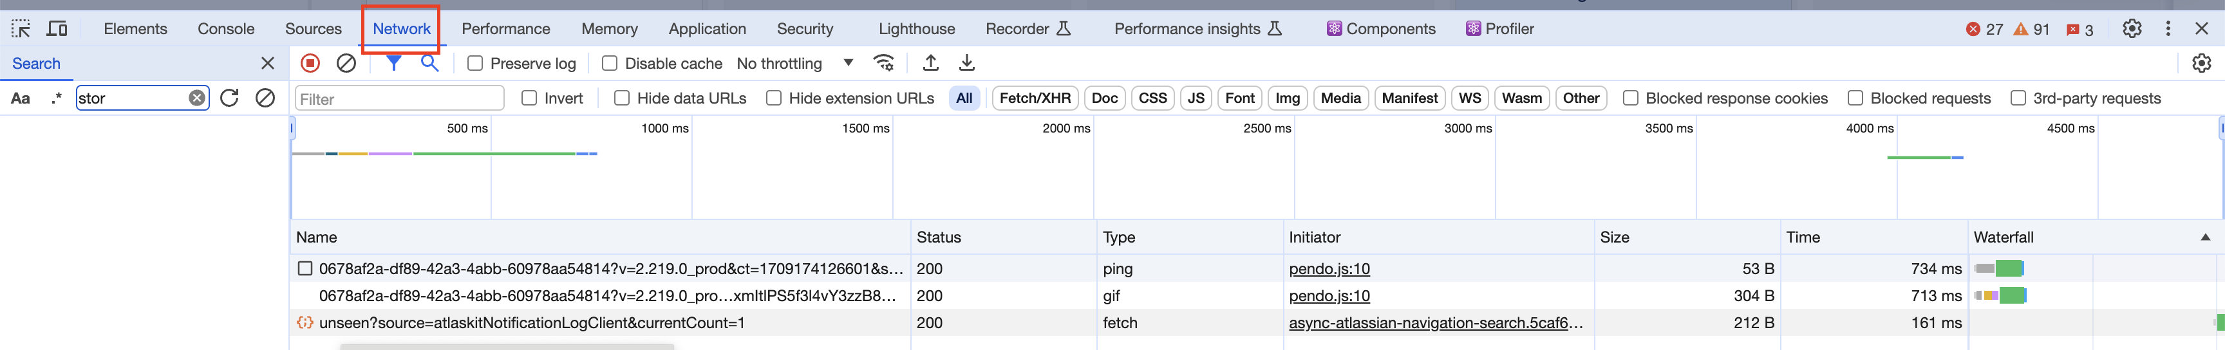Open the Lighthouse tab
2225x350 pixels.
(916, 28)
